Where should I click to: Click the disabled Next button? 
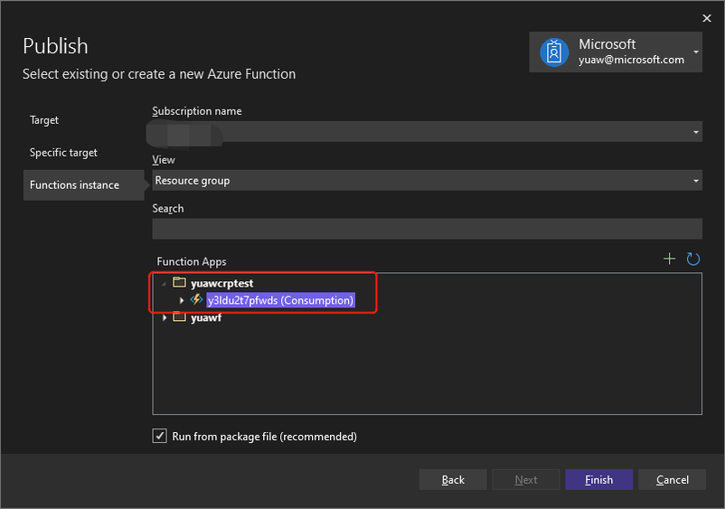(x=526, y=479)
